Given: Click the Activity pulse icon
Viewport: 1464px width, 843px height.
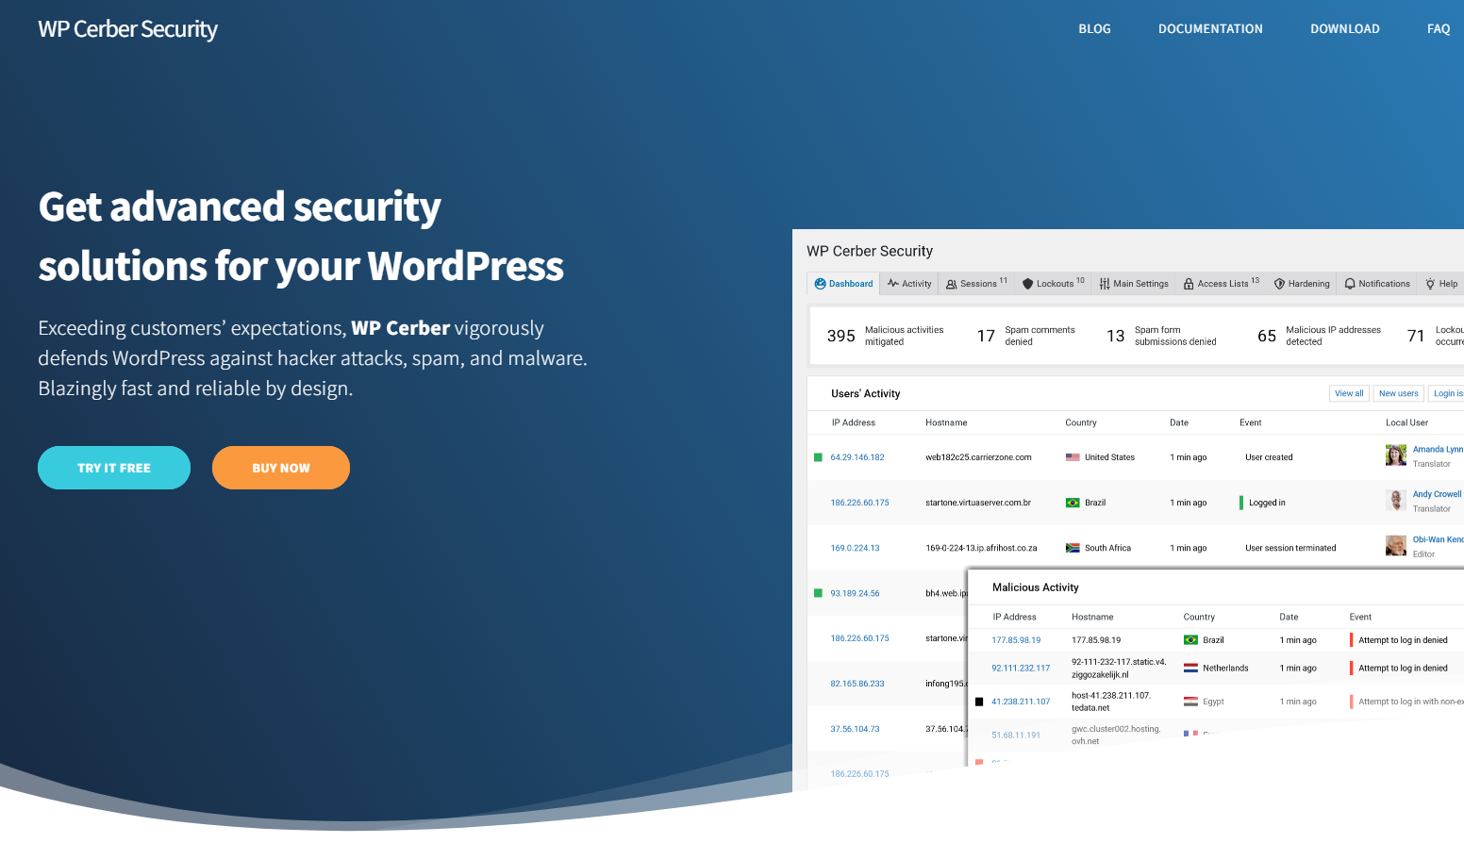Looking at the screenshot, I should pos(893,284).
